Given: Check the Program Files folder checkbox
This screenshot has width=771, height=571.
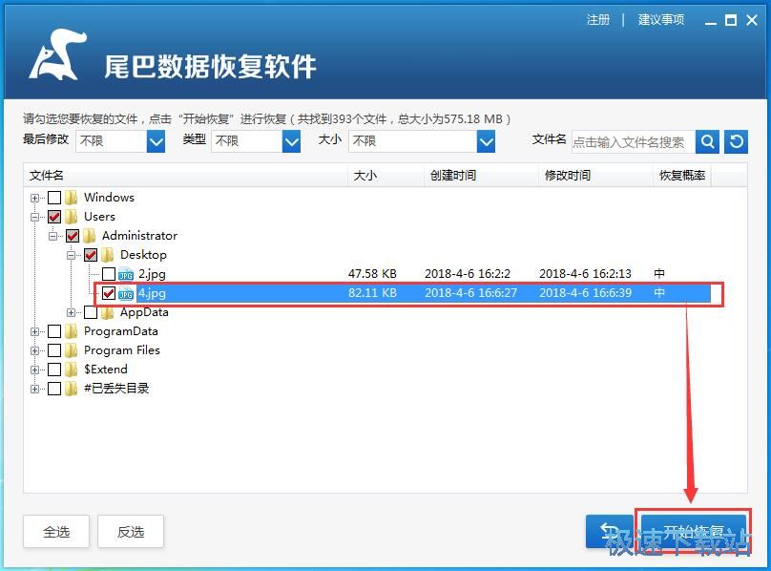Looking at the screenshot, I should pos(54,350).
